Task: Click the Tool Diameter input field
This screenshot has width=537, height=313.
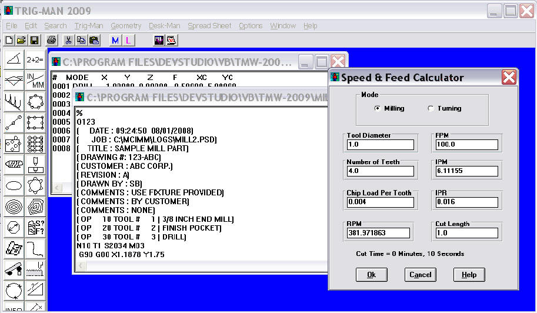Action: coord(380,145)
